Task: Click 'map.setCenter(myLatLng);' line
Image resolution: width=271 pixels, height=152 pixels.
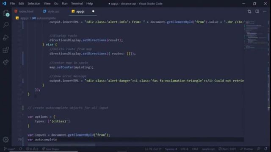Action: 72,67
